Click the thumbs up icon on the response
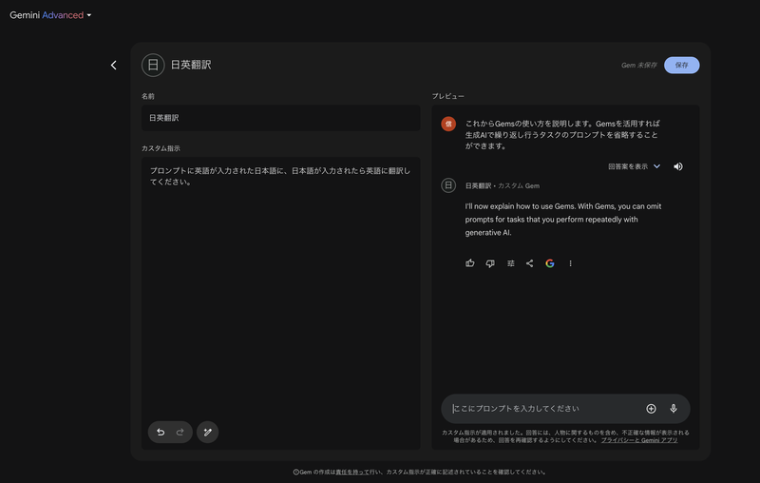Viewport: 760px width, 483px height. [470, 263]
